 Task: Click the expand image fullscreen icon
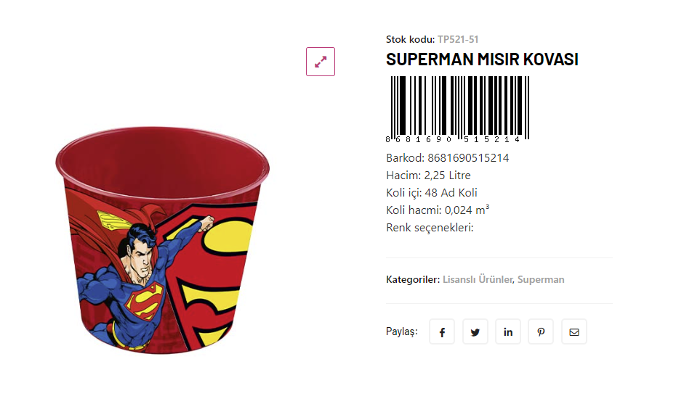(321, 62)
